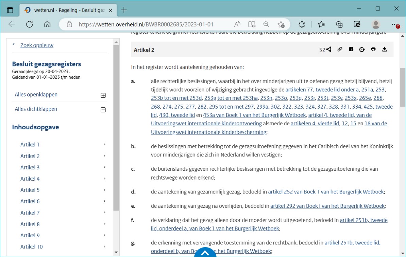
Task: Click the scroll-to-top blue arrow button
Action: [x=205, y=252]
